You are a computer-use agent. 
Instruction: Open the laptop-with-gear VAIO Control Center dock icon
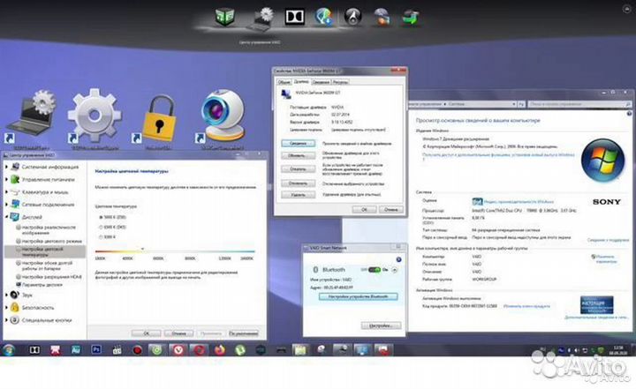coord(261,19)
